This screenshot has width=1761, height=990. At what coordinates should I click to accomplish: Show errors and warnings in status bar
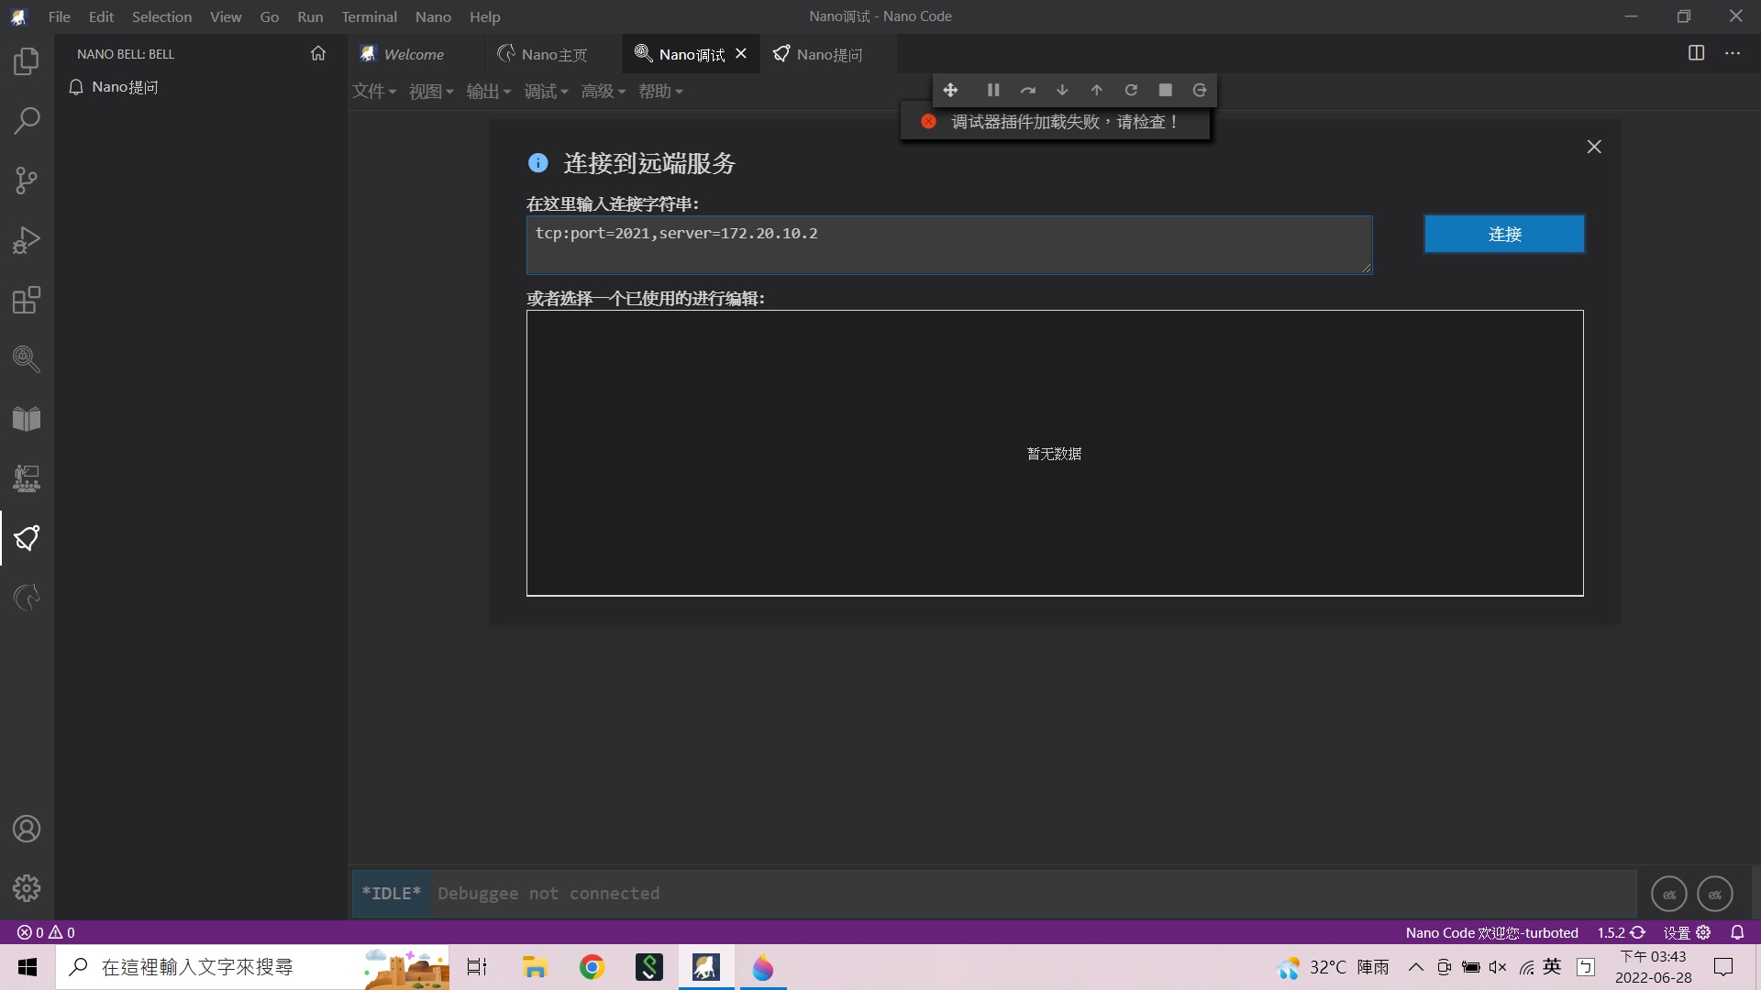click(x=46, y=932)
